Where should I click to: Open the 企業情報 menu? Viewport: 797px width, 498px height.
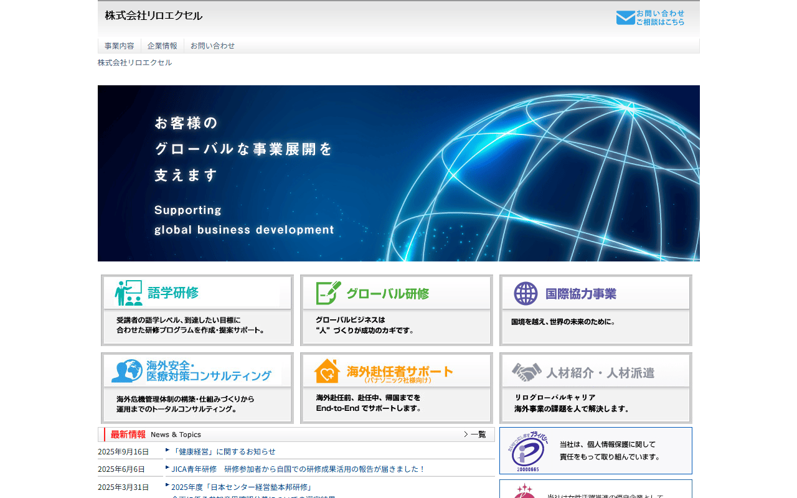163,45
